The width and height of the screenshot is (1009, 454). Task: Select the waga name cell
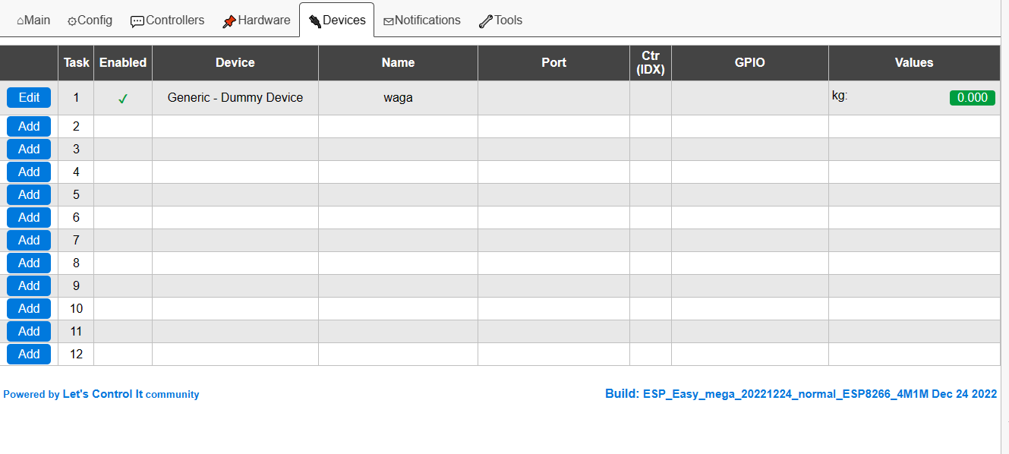pyautogui.click(x=398, y=98)
